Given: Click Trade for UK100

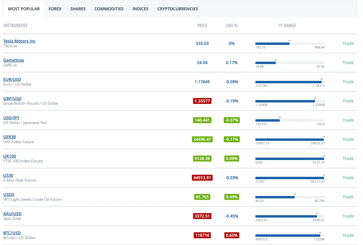Looking at the screenshot, I should coord(348,159).
